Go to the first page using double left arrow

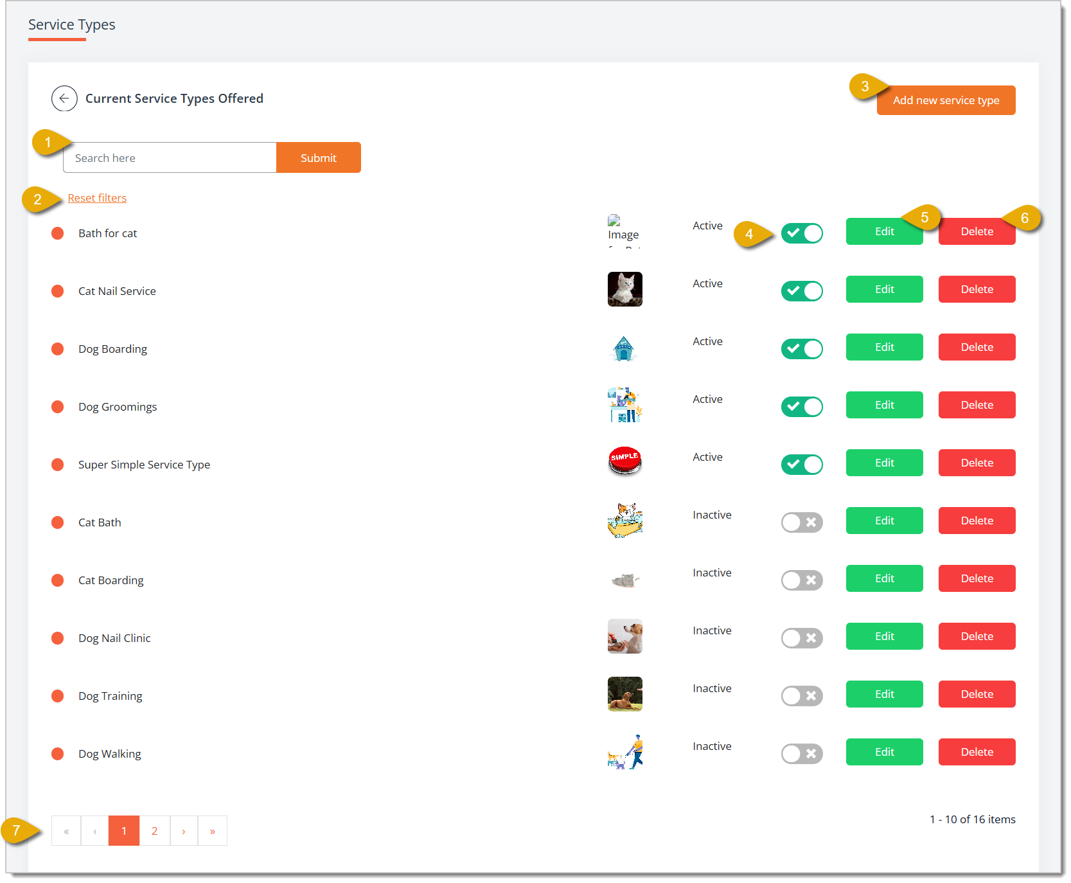coord(66,831)
